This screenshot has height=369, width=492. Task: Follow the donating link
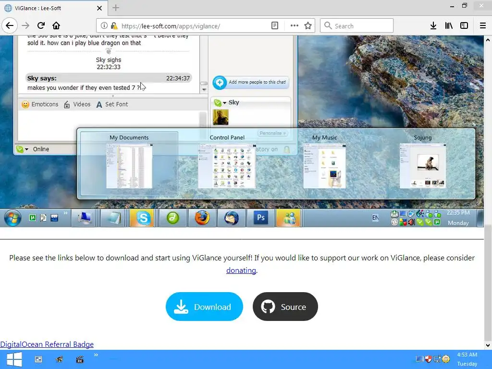(241, 271)
